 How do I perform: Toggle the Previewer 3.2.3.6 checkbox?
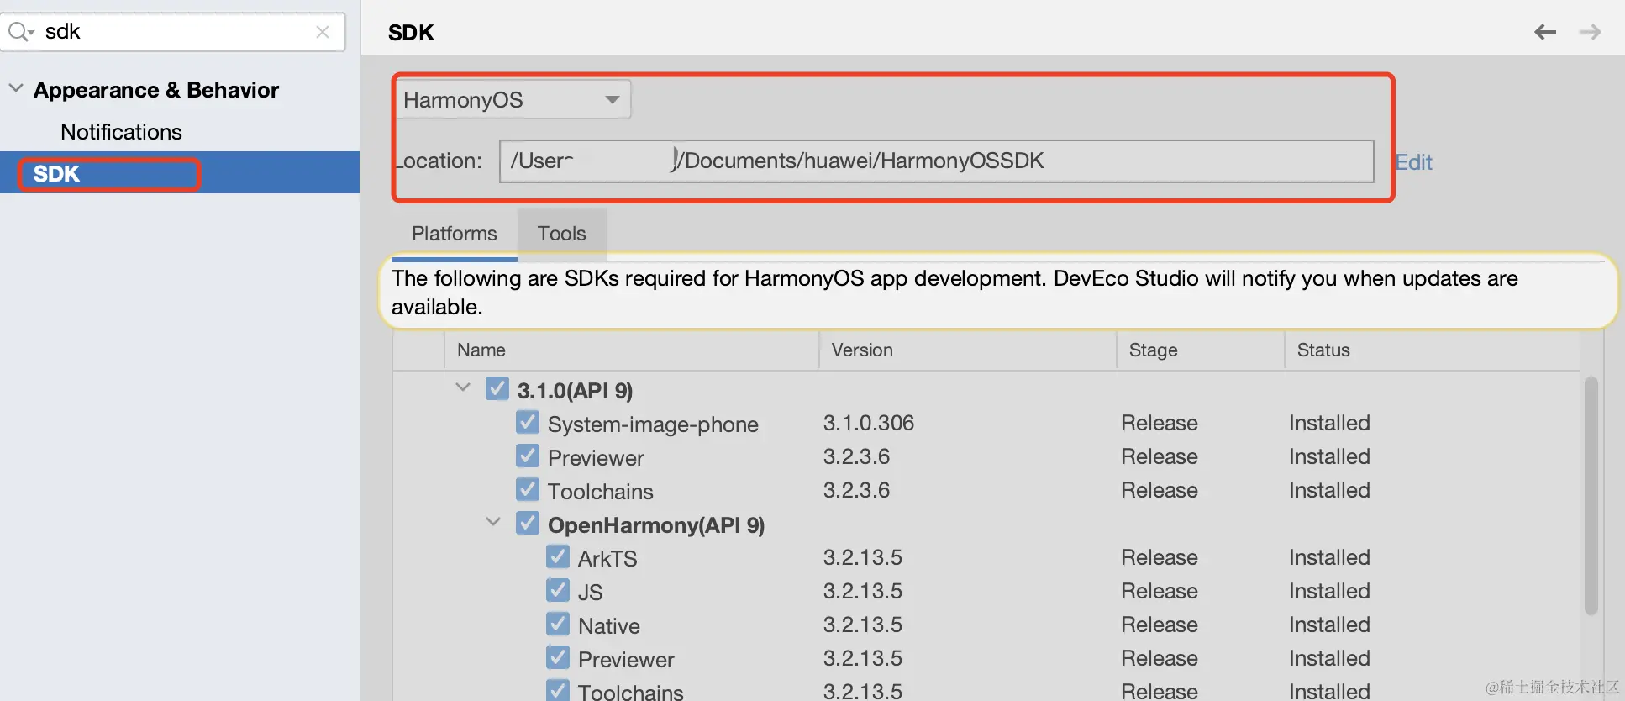528,456
